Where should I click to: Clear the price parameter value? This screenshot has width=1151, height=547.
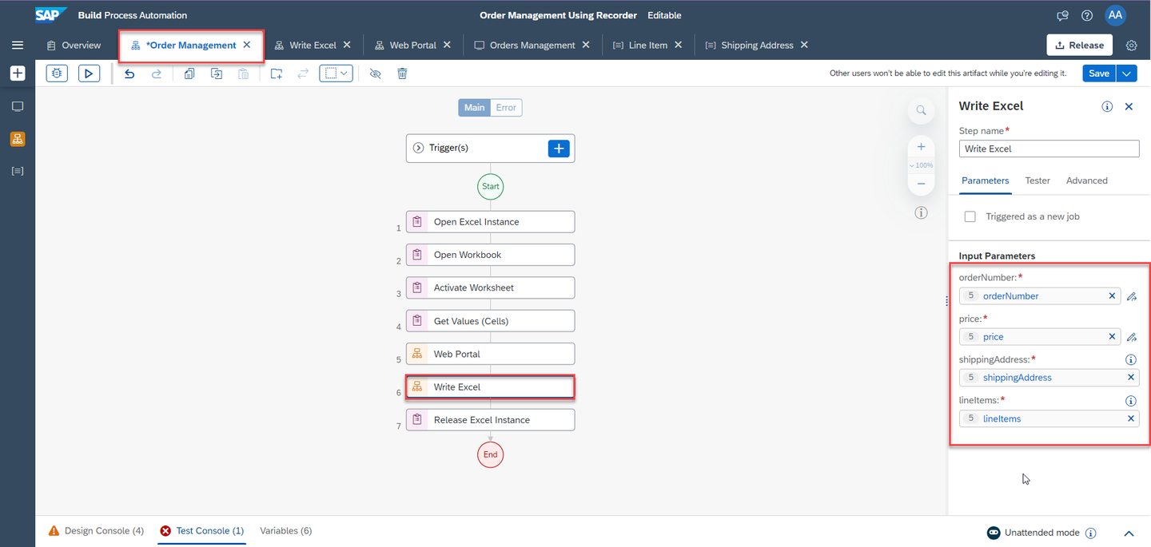pos(1112,337)
